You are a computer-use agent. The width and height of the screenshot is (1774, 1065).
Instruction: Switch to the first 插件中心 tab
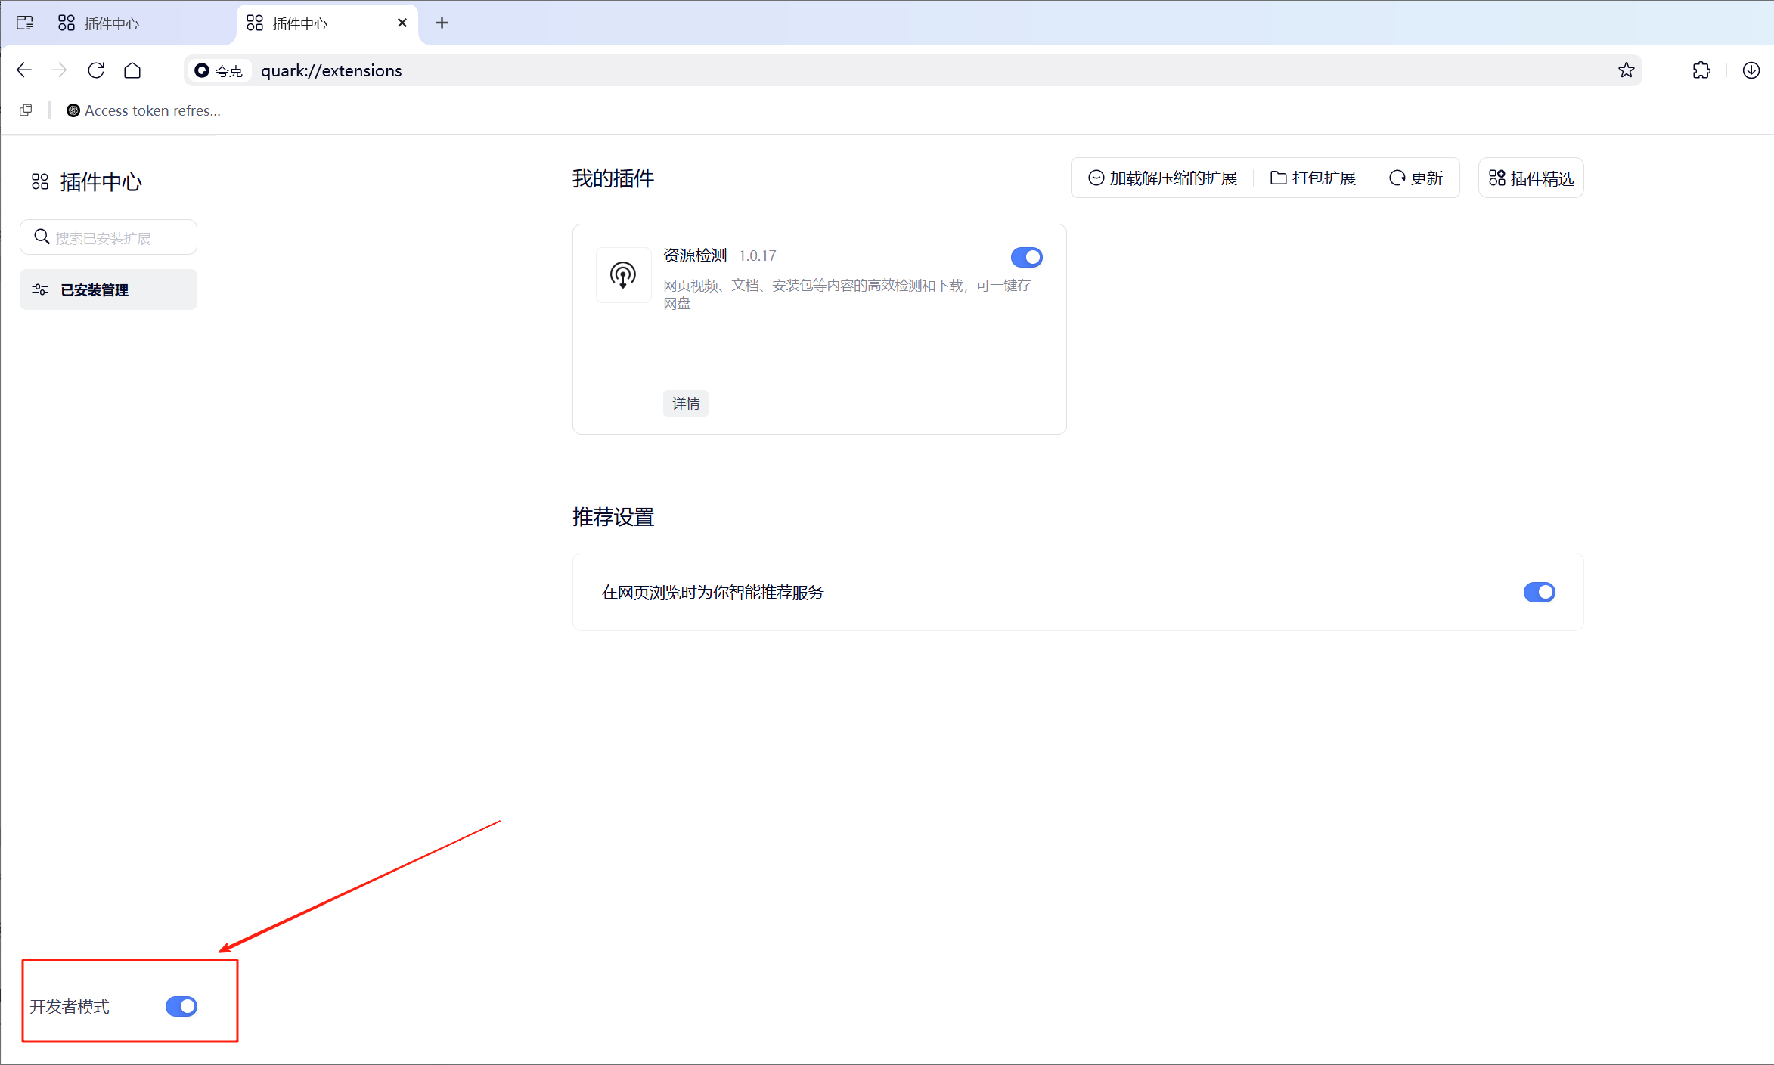pos(111,23)
